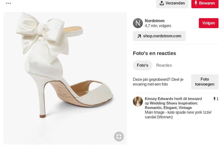Viewport: 222px width, 148px height.
Task: Click the Foto toevoegen button
Action: click(x=205, y=82)
